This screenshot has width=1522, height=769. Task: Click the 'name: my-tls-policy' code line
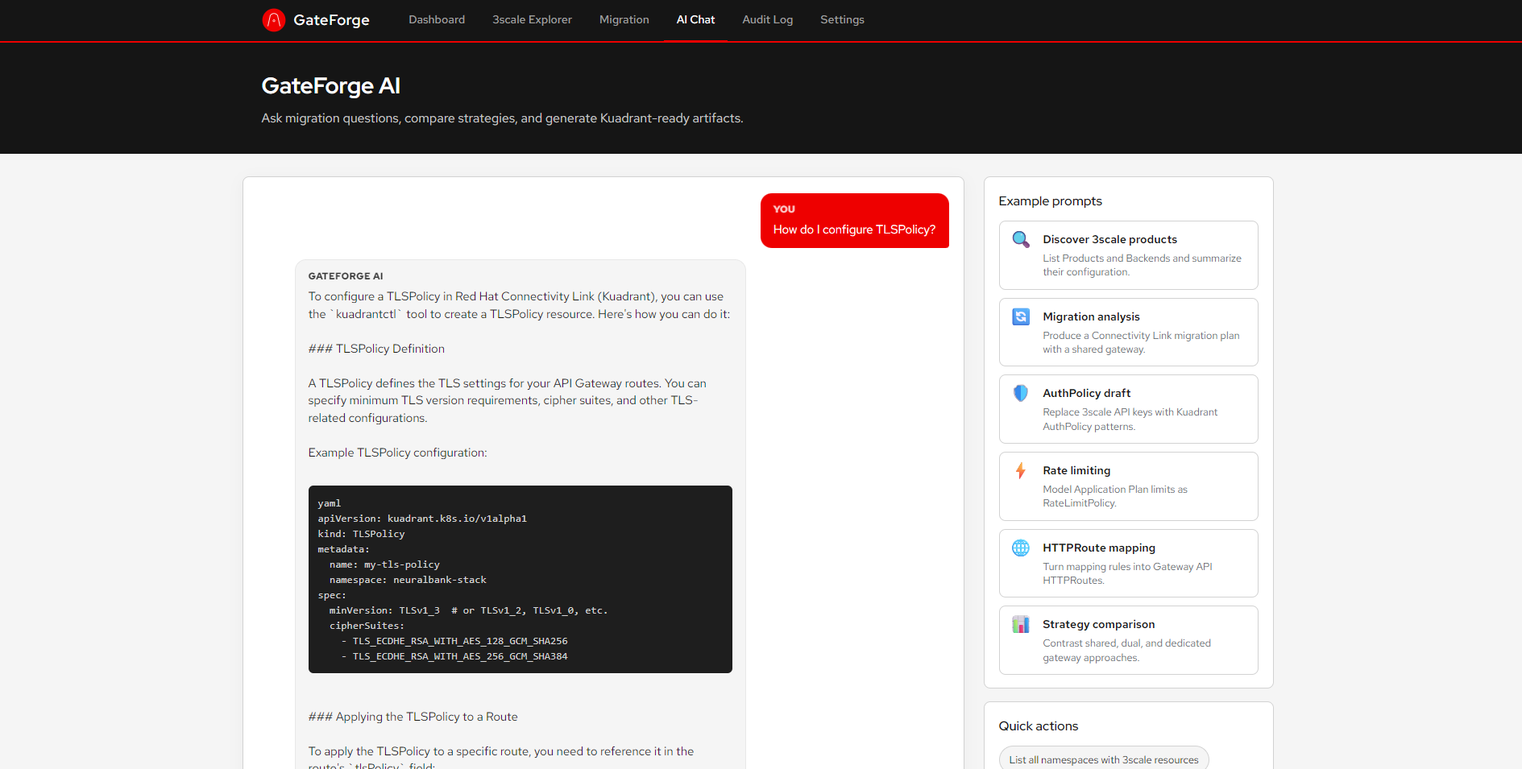click(x=384, y=564)
